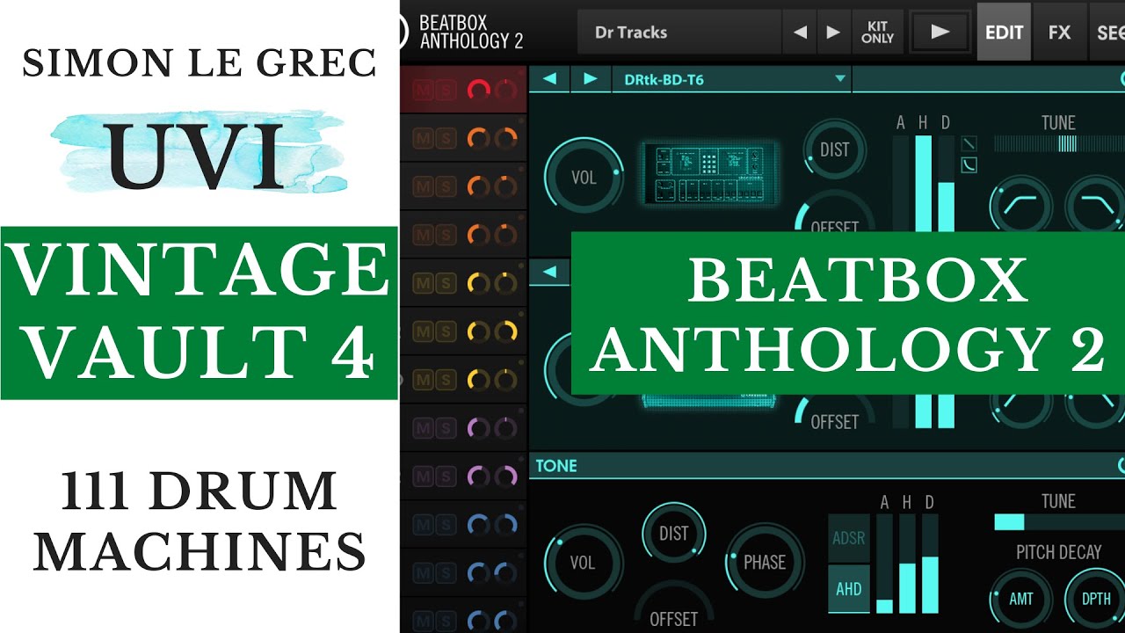Click the left knob on first blue track
This screenshot has width=1125, height=633.
[x=478, y=525]
